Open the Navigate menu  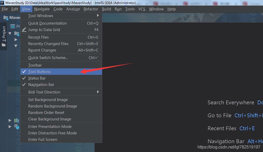42,9
